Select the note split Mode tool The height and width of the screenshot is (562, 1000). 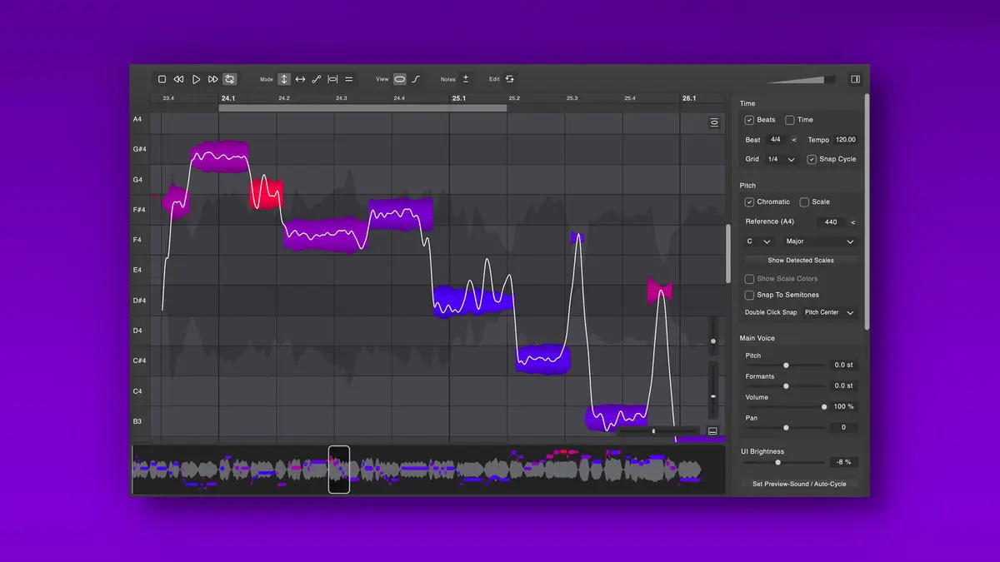[332, 79]
